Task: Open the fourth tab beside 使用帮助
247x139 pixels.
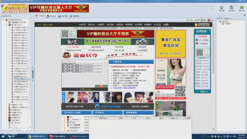Action: point(74,16)
